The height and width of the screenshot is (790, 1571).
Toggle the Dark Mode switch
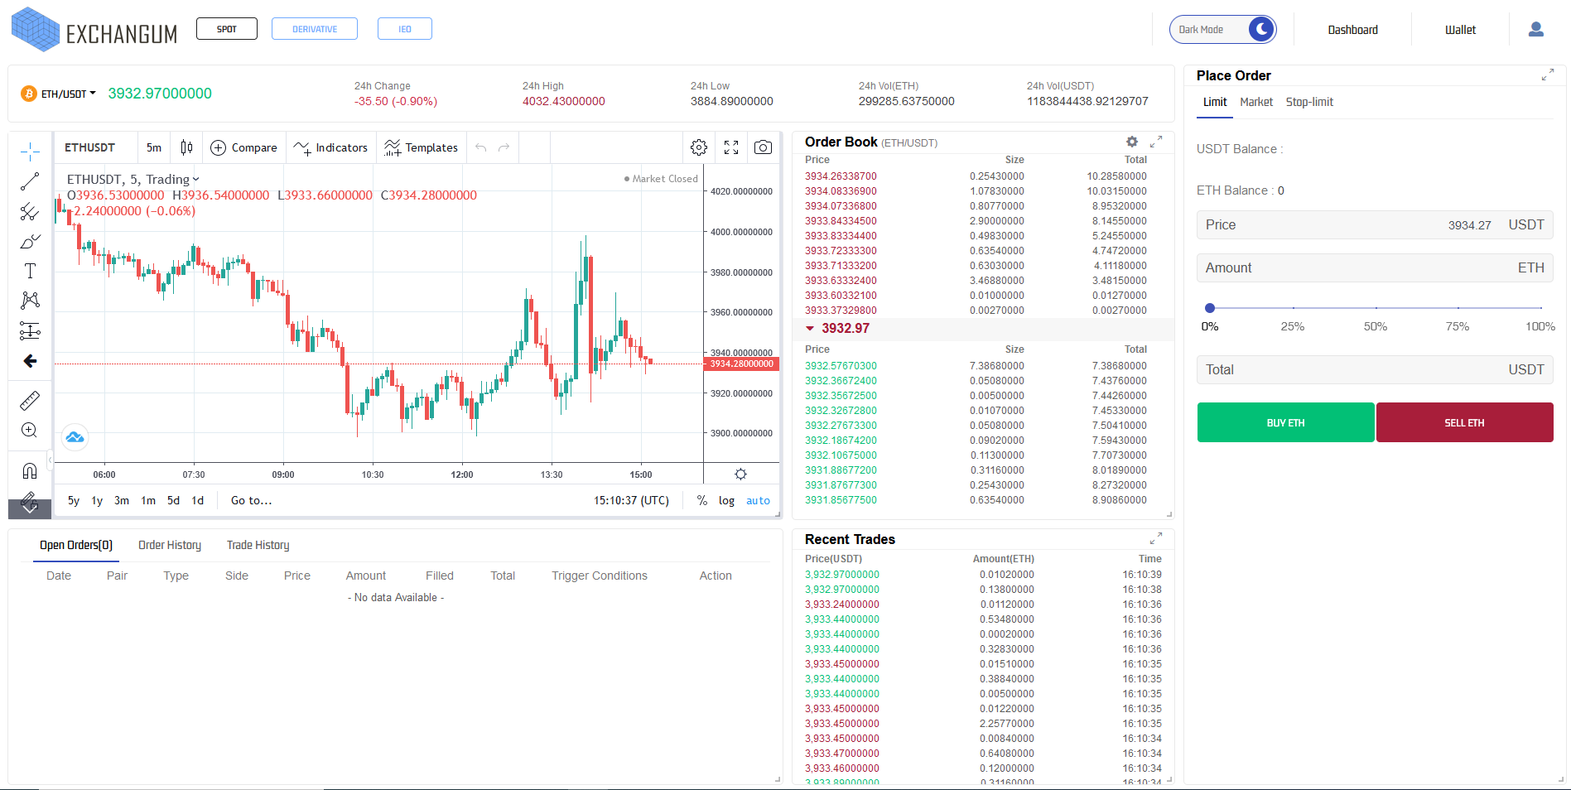(x=1260, y=30)
